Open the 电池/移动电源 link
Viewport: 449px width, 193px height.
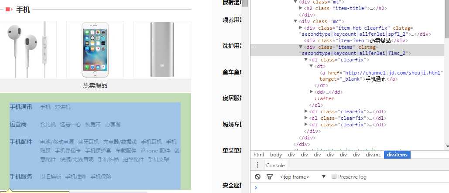click(x=57, y=142)
